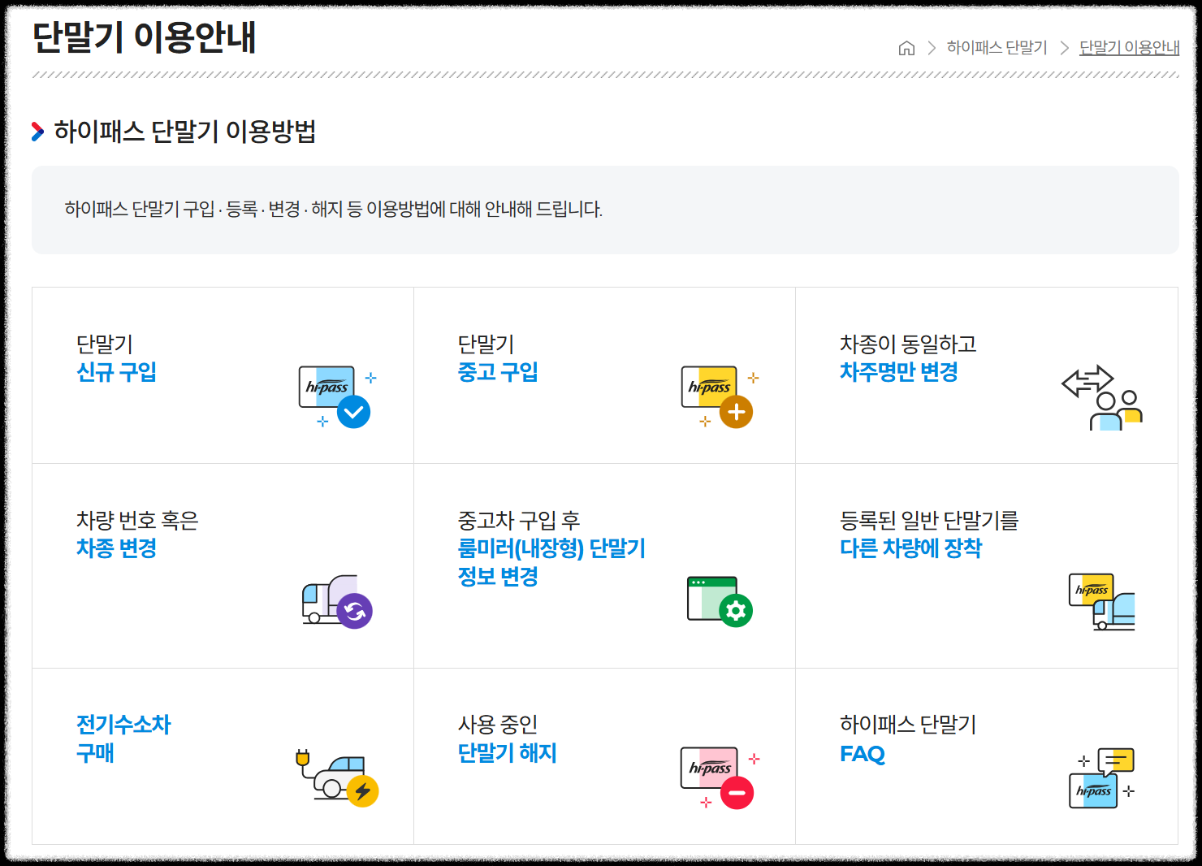Click the 사용 중인 text
Screen dimensions: 1202x866
(x=498, y=725)
